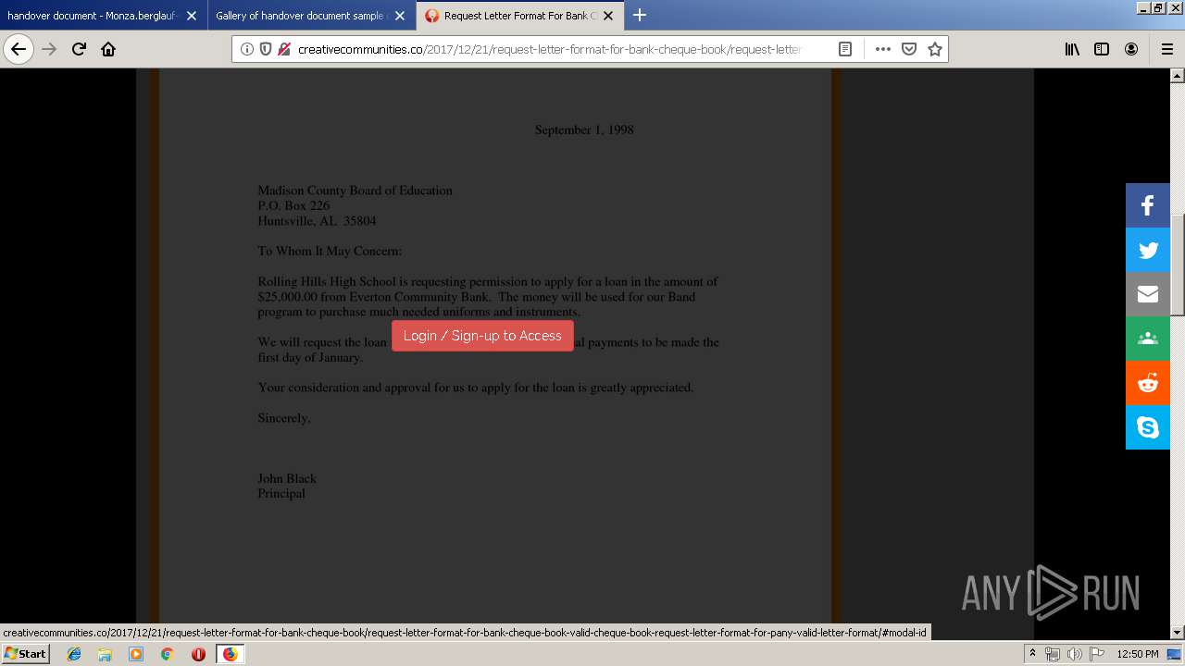Image resolution: width=1185 pixels, height=666 pixels.
Task: Select Firefox taskbar button
Action: [x=230, y=654]
